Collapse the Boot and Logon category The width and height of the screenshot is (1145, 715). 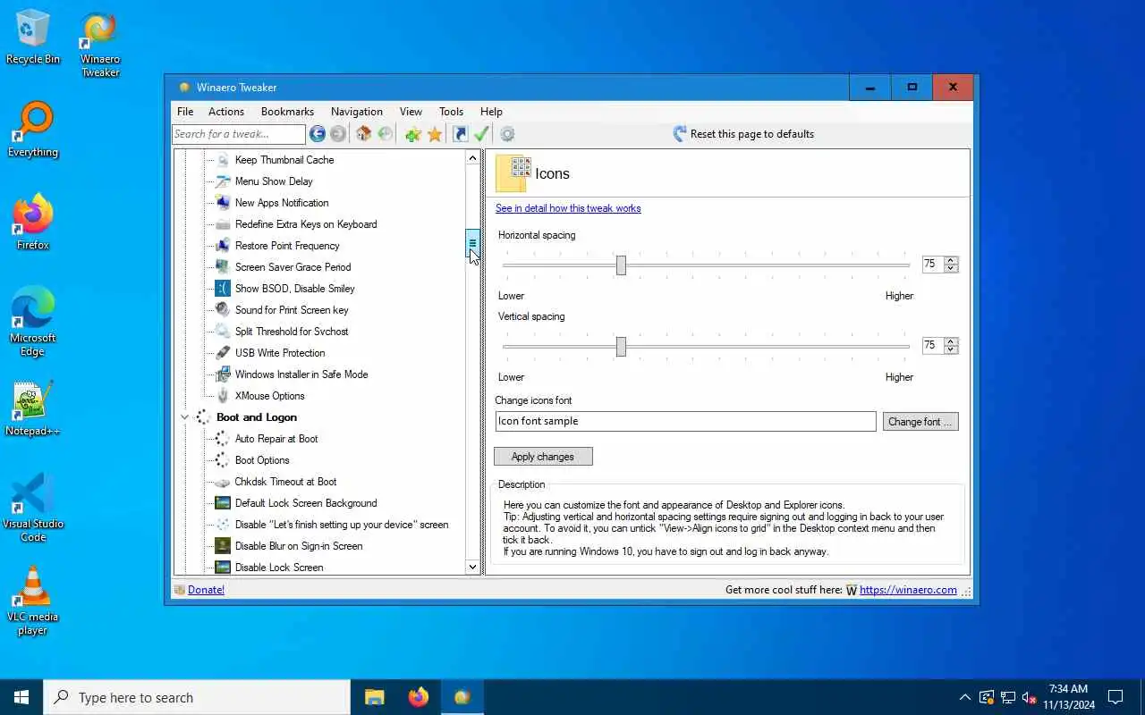[185, 417]
